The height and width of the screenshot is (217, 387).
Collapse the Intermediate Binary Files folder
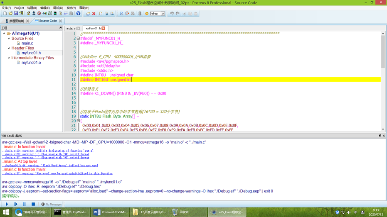[9, 58]
